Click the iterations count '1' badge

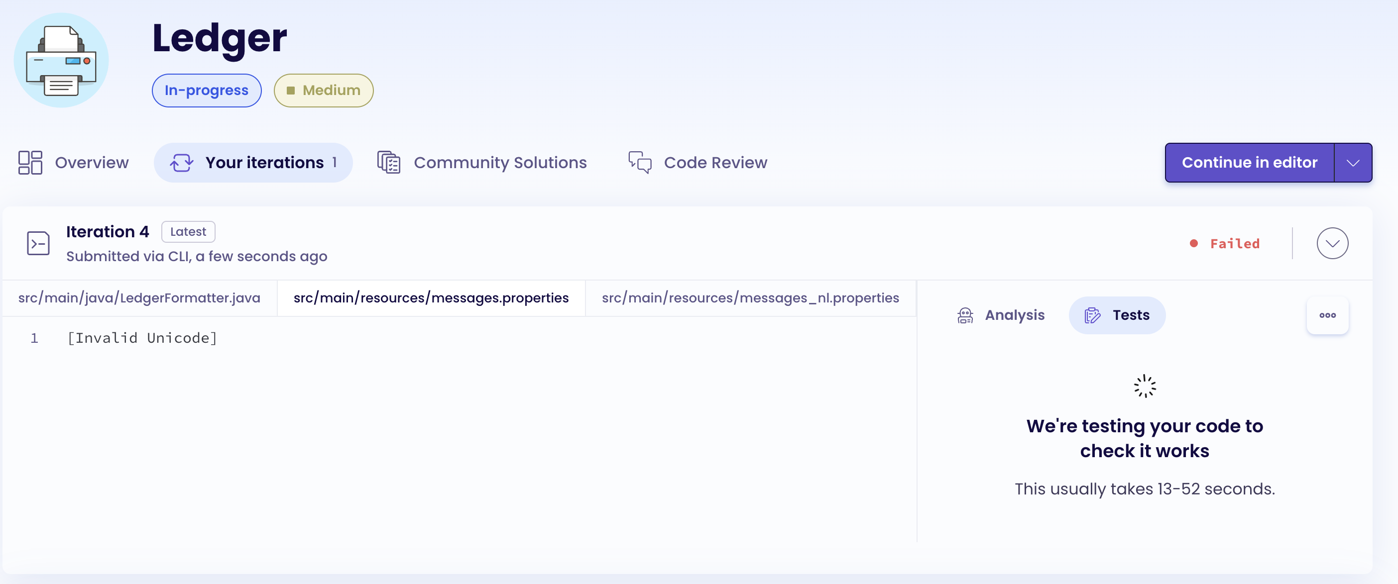coord(334,163)
